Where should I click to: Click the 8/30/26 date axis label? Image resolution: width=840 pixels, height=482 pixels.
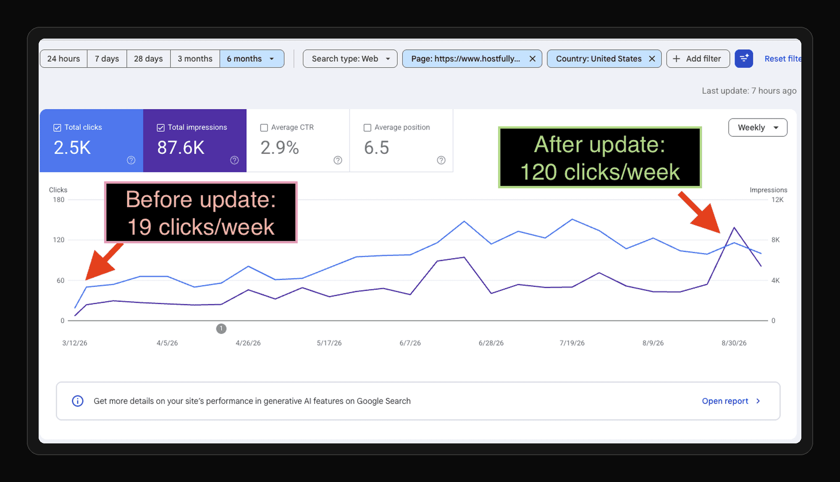(734, 343)
